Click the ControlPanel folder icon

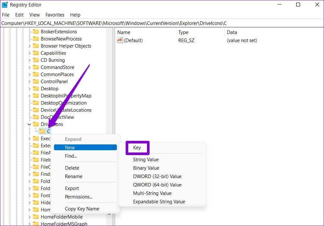[x=36, y=81]
